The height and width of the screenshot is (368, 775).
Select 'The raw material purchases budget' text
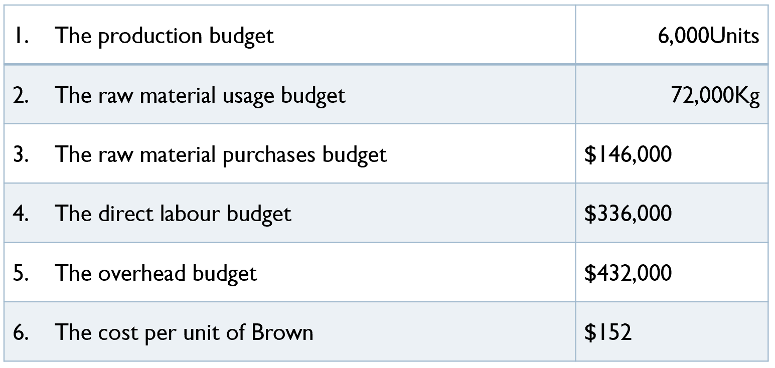[221, 154]
